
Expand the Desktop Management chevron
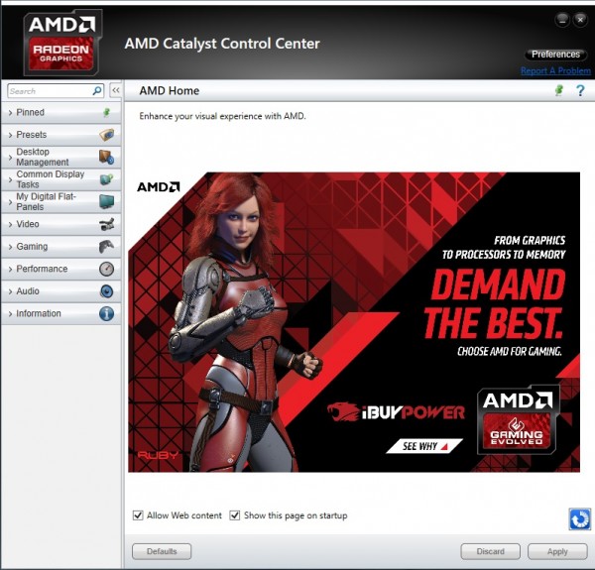pyautogui.click(x=10, y=157)
